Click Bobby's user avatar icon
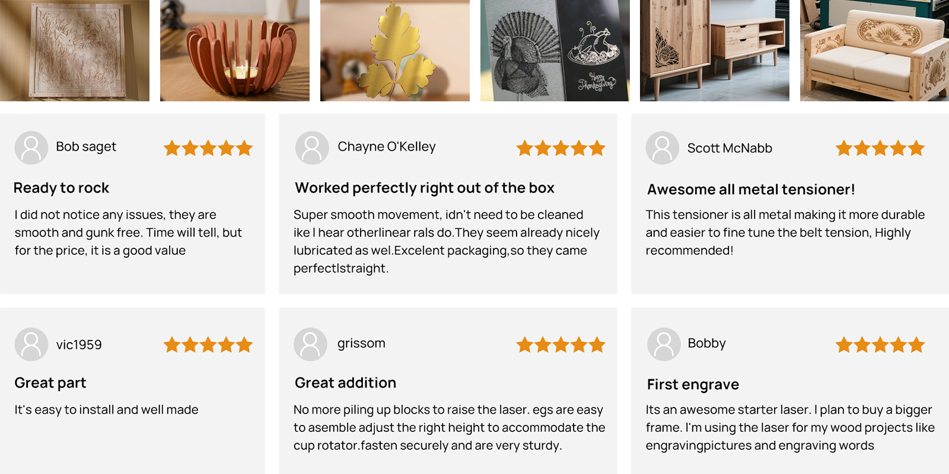The height and width of the screenshot is (474, 949). [x=664, y=344]
